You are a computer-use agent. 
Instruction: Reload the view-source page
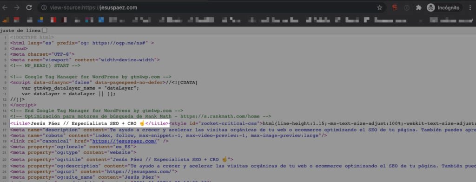29,7
